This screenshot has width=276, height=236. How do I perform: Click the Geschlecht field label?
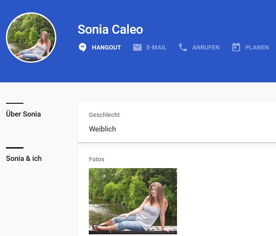pos(104,115)
